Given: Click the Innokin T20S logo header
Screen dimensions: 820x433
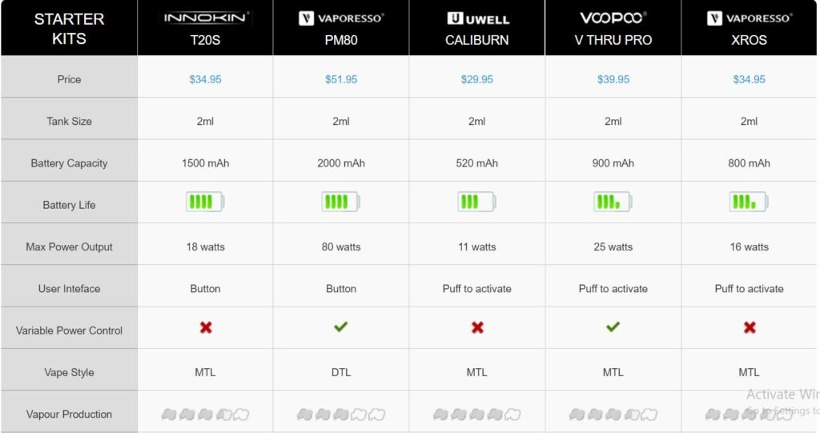Looking at the screenshot, I should point(205,18).
